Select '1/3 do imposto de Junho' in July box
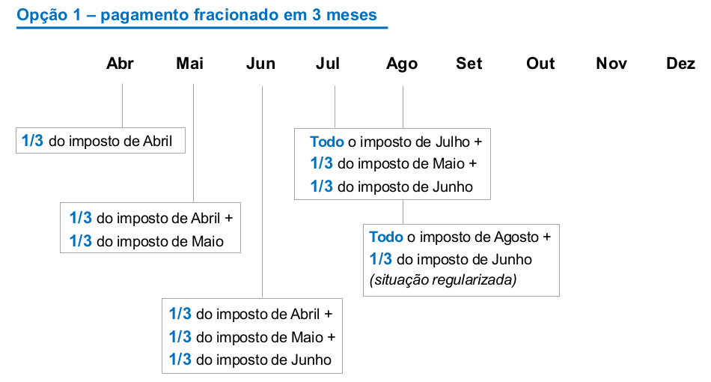 (391, 187)
